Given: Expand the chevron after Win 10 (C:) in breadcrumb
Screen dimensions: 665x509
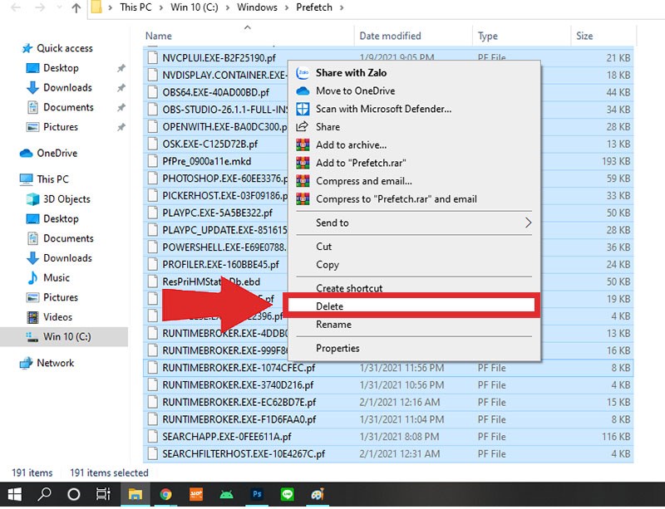Looking at the screenshot, I should (228, 7).
